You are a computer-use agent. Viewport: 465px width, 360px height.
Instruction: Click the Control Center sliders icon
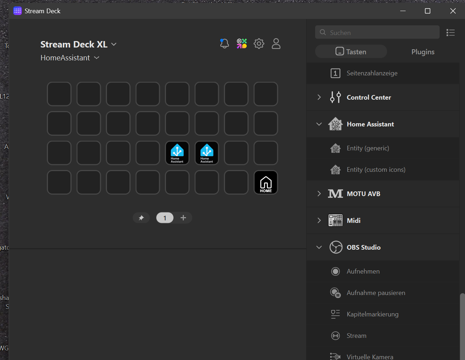click(336, 97)
